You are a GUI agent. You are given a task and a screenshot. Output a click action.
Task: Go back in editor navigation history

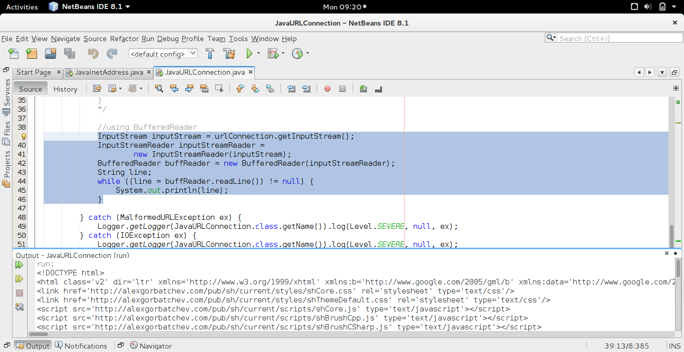113,89
